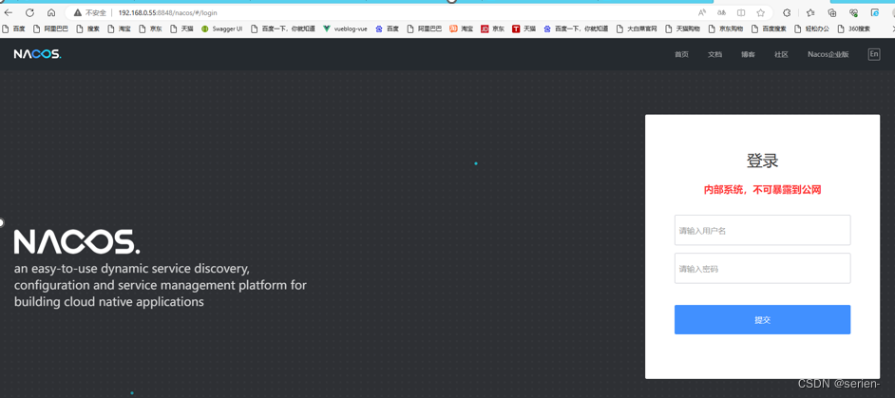Open browser essentials heart icon
The height and width of the screenshot is (398, 895).
click(854, 12)
